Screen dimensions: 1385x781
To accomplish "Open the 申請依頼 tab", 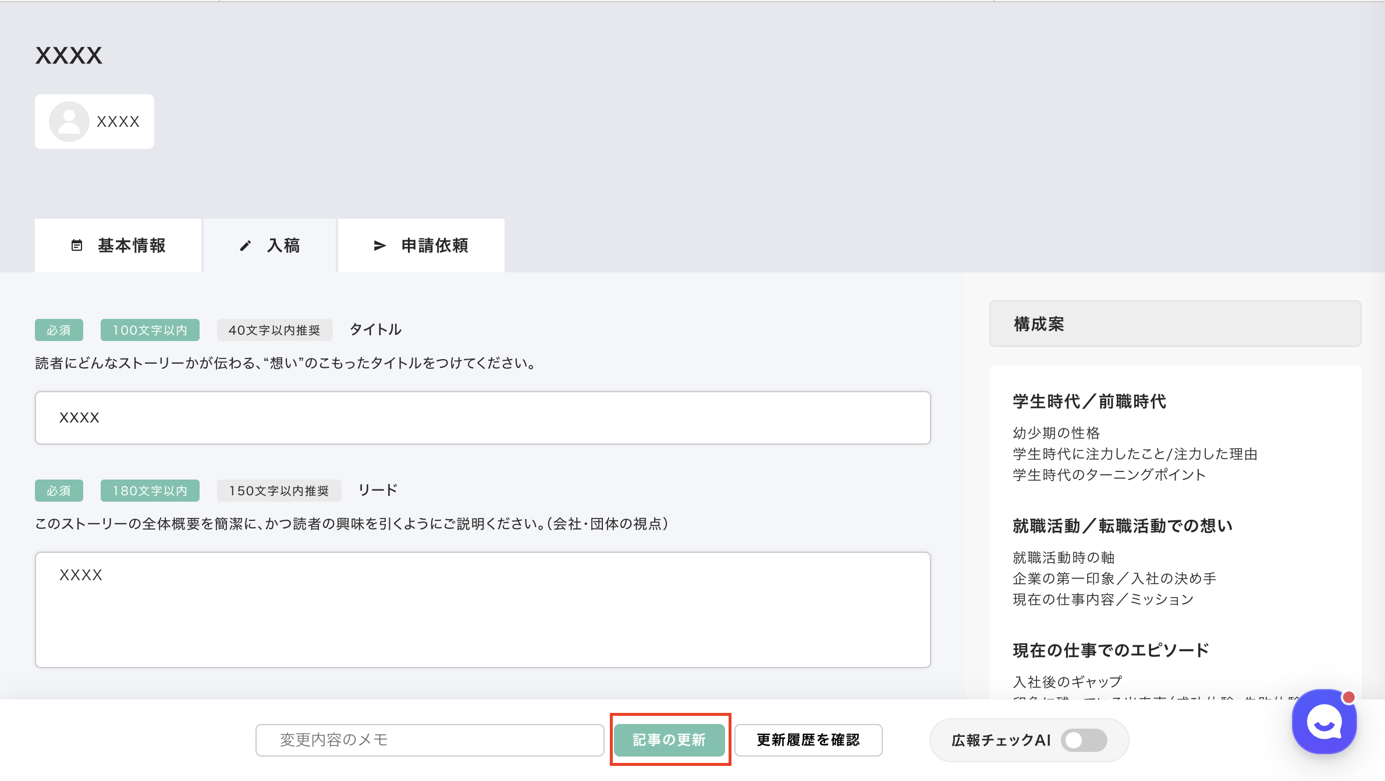I will pyautogui.click(x=421, y=246).
